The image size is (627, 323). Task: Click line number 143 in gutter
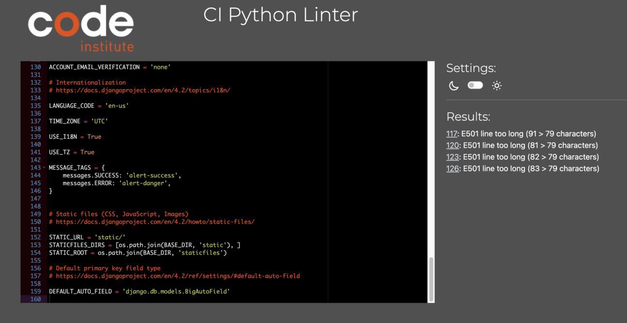(35, 168)
